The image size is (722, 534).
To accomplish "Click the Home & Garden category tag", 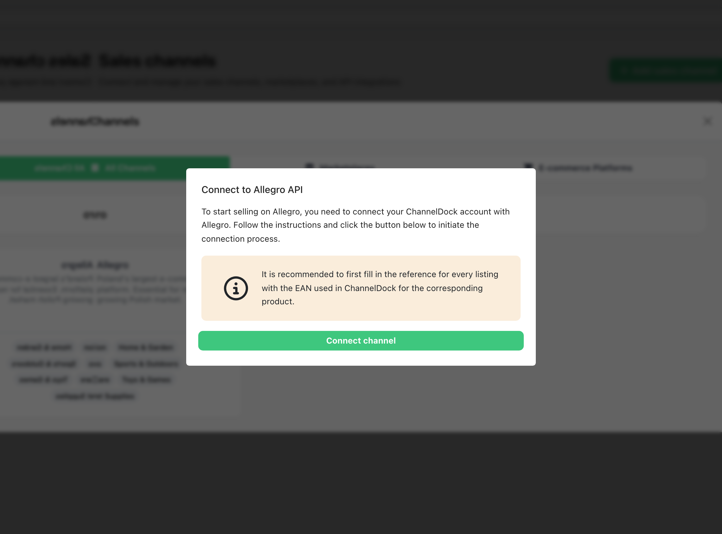I will (146, 347).
